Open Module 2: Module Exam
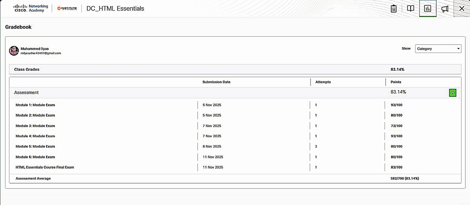Image resolution: width=470 pixels, height=205 pixels. click(x=35, y=115)
